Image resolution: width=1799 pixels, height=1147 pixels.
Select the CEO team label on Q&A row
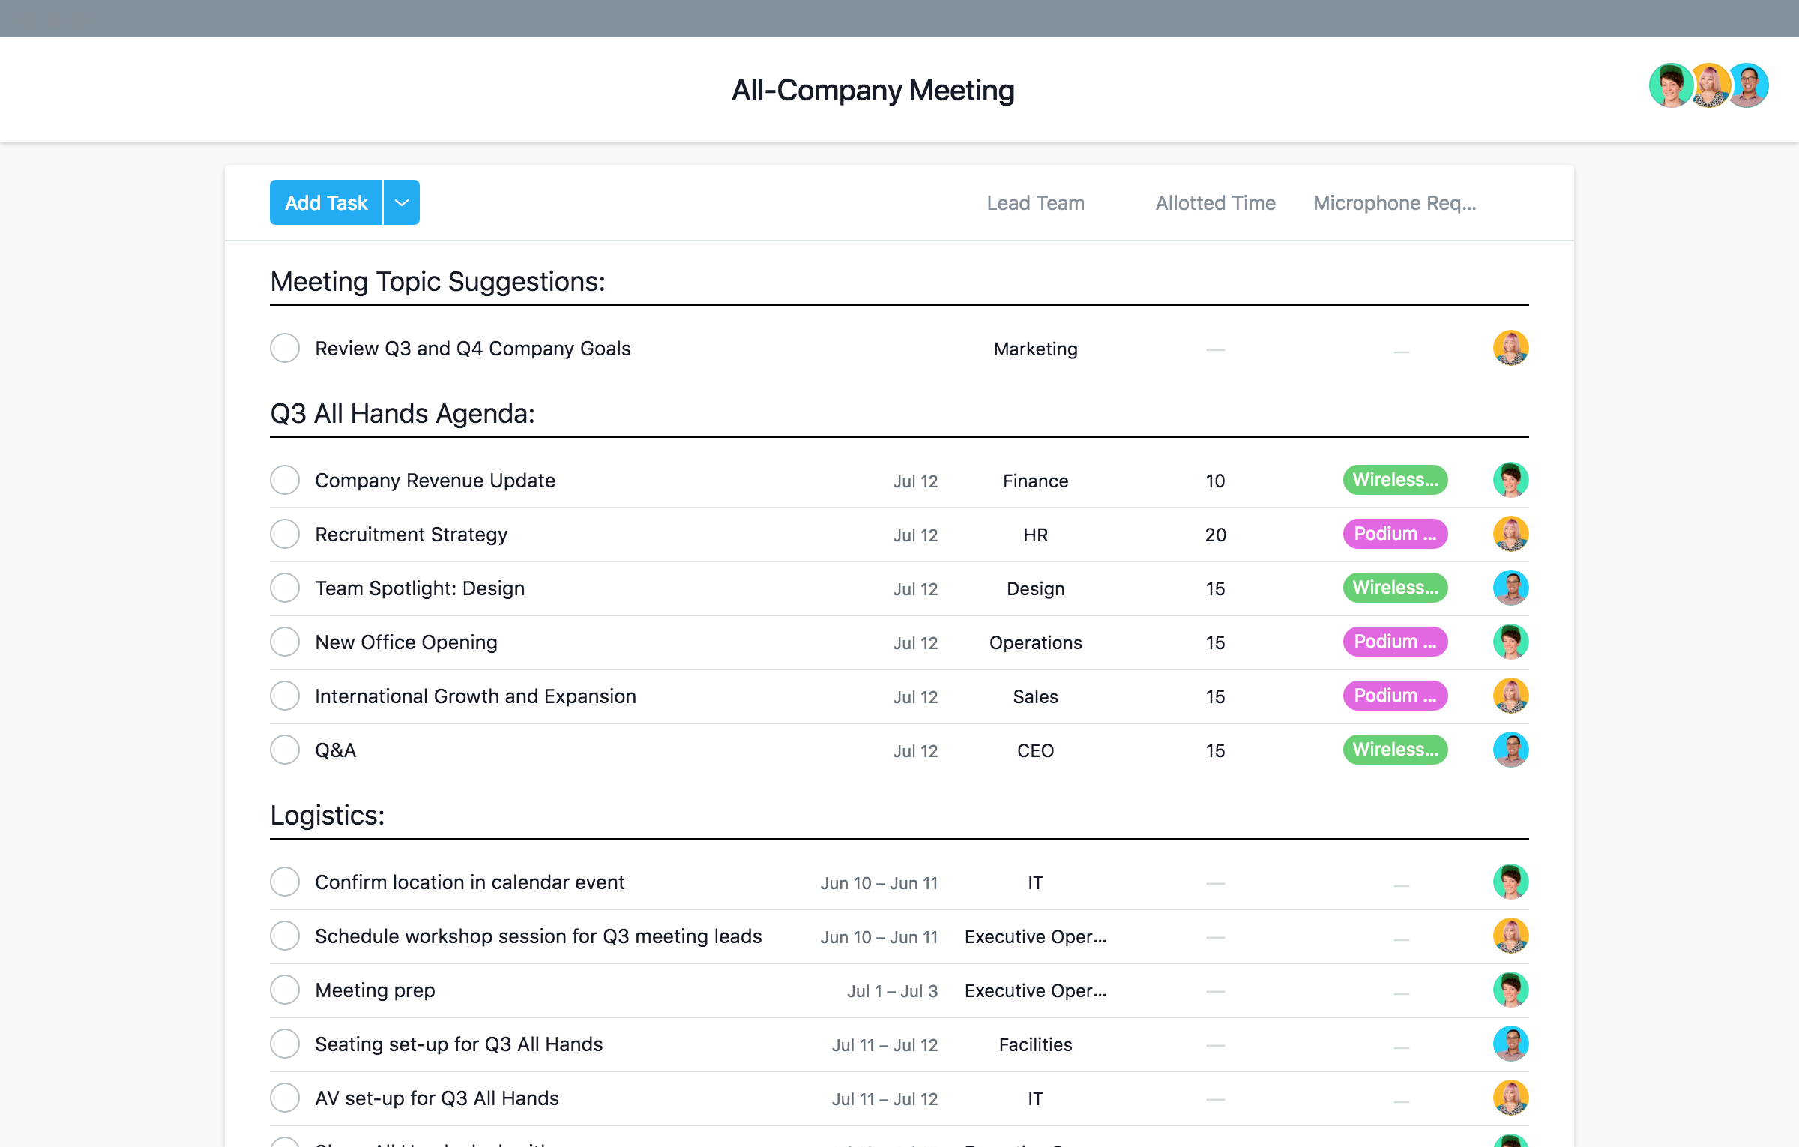(1036, 750)
